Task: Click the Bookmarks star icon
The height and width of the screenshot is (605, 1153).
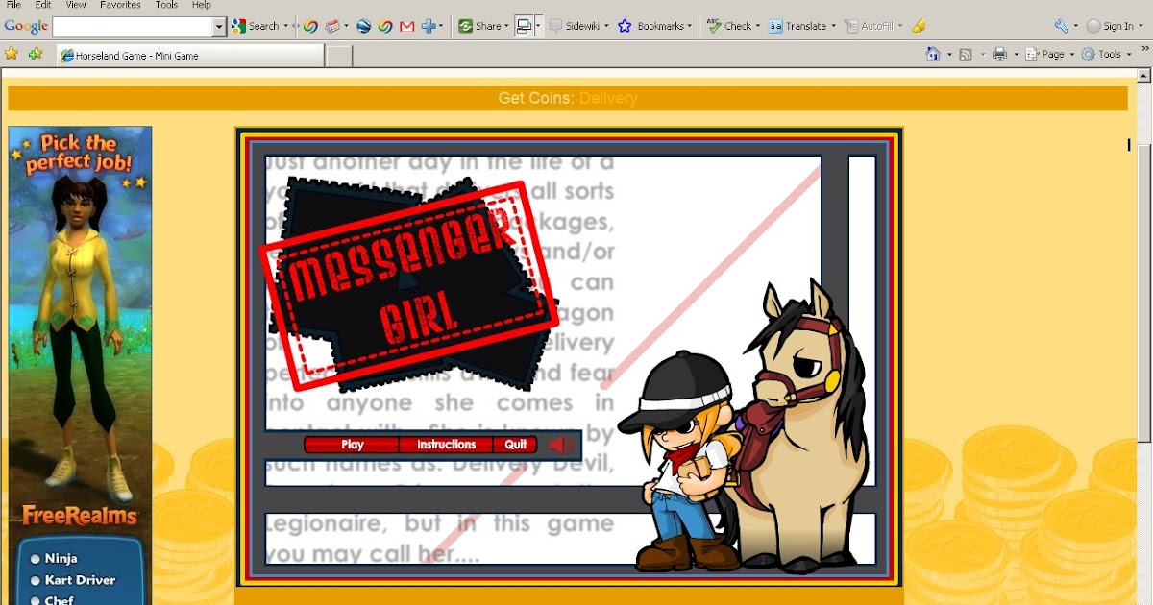Action: coord(626,26)
